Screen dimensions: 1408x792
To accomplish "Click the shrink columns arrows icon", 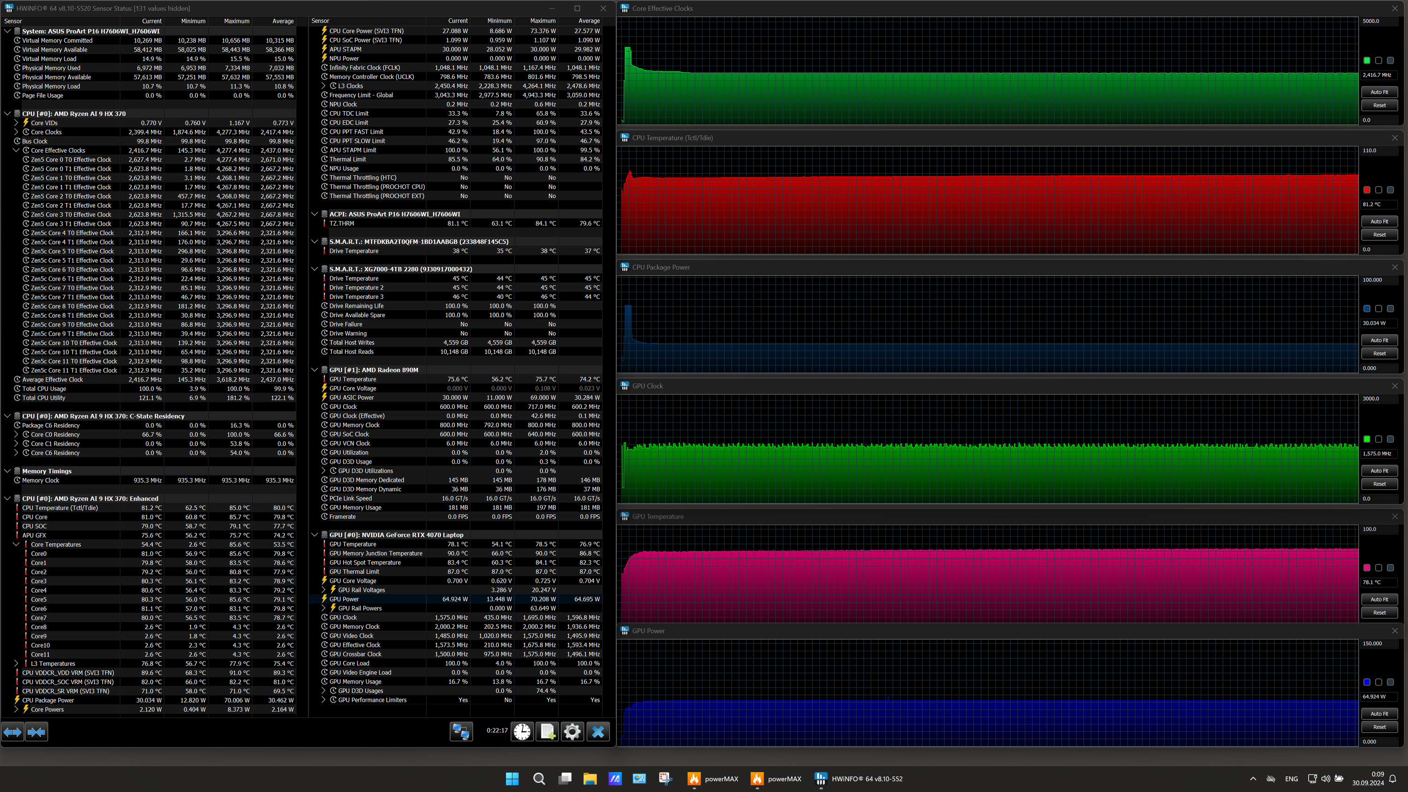I will pyautogui.click(x=37, y=731).
